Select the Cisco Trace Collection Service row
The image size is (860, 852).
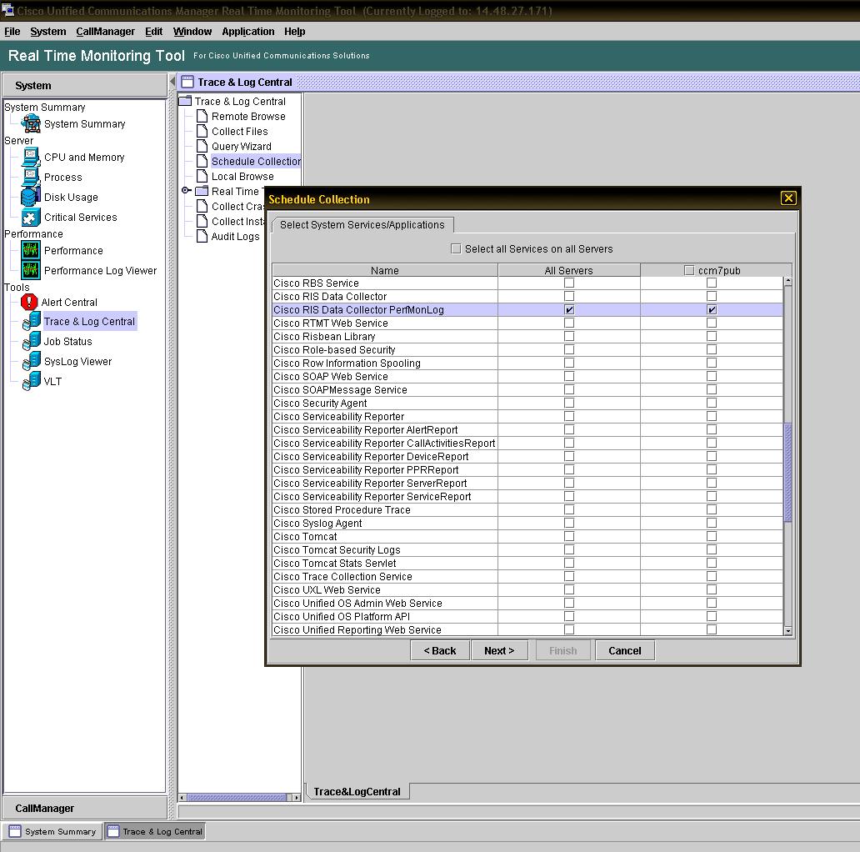[527, 577]
